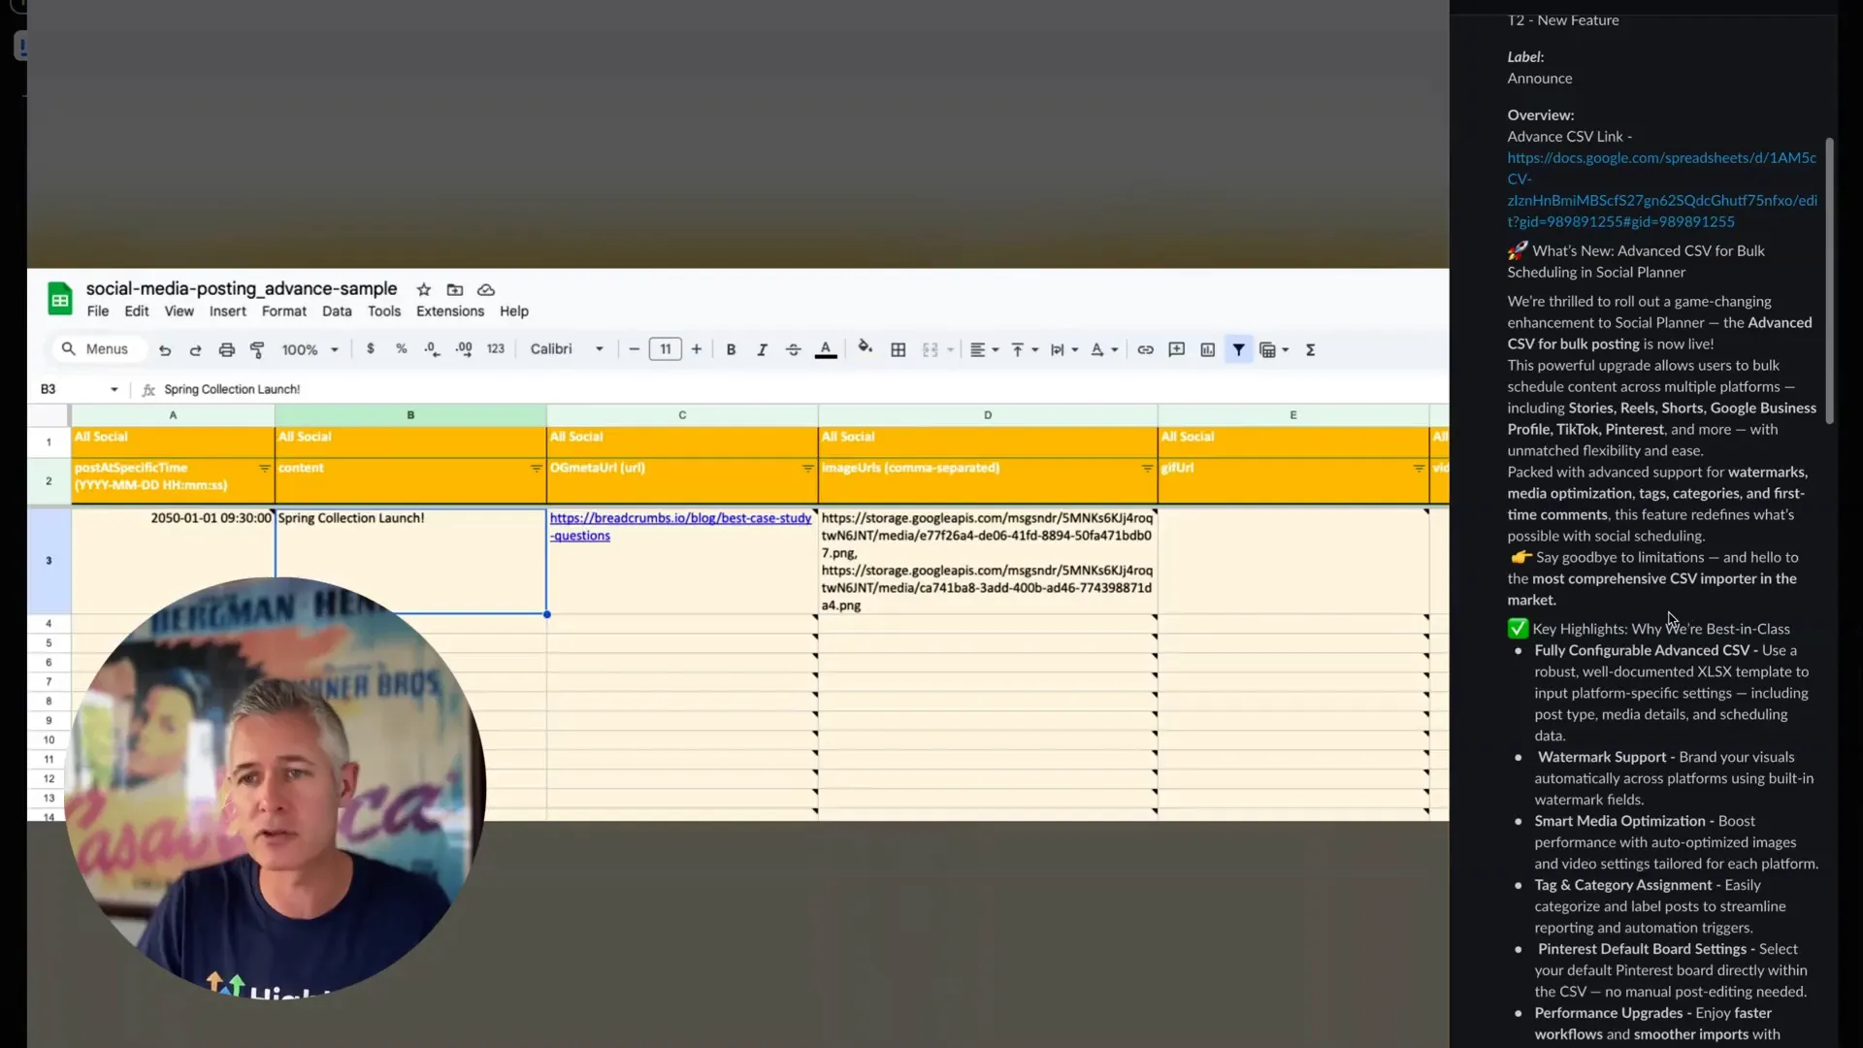Toggle the filter funnel button
The height and width of the screenshot is (1048, 1863).
pyautogui.click(x=1239, y=349)
